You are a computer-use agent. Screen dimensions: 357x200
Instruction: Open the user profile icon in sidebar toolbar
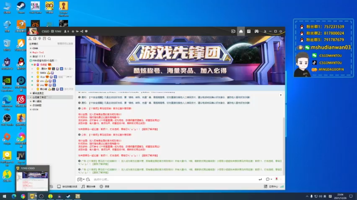click(30, 39)
